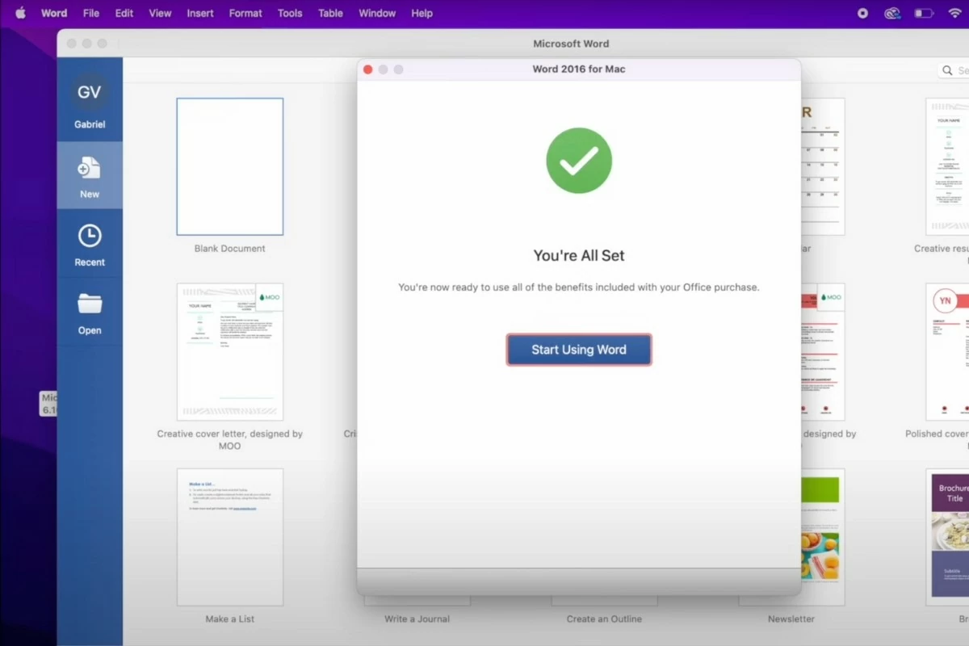Click the GV account avatar for Gabriel

(90, 93)
